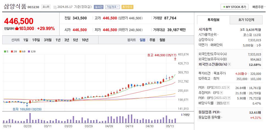
Task: Click the calendar clock icon beside 2024.05.17
Action: (x=55, y=7)
